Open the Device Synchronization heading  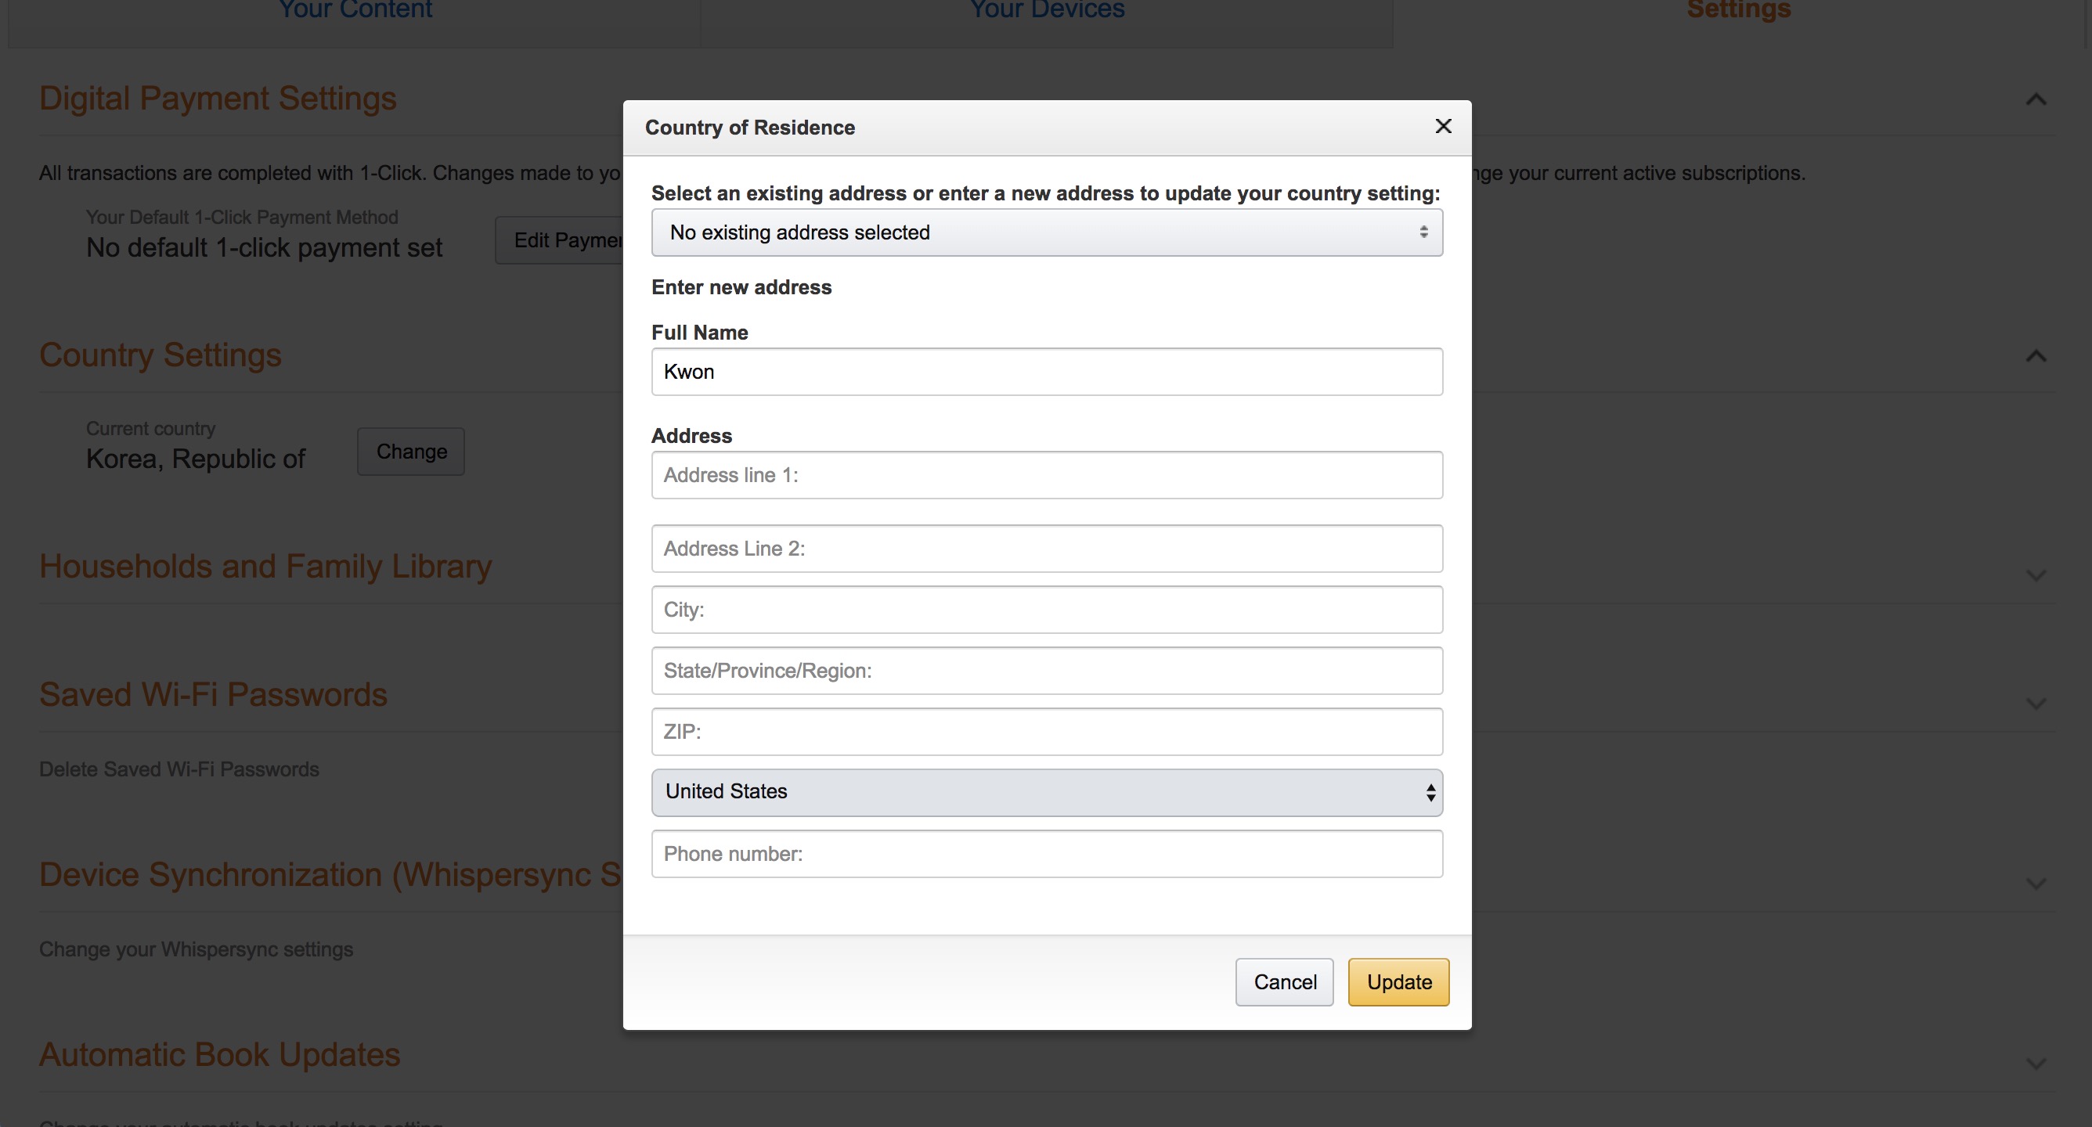coord(330,874)
